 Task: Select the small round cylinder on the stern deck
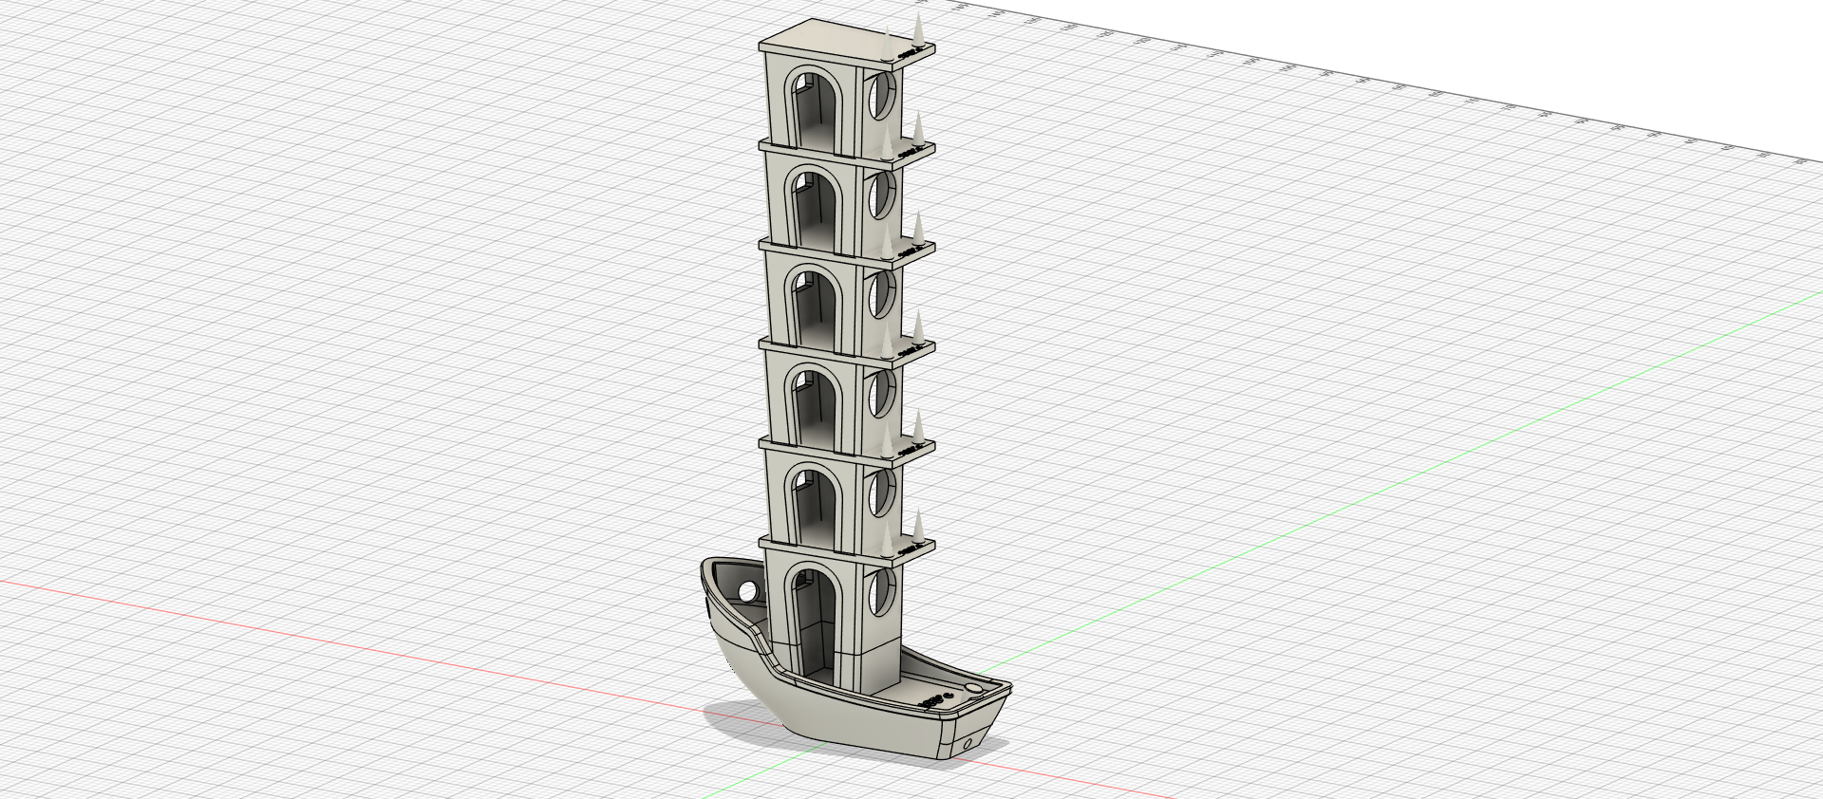click(x=974, y=688)
